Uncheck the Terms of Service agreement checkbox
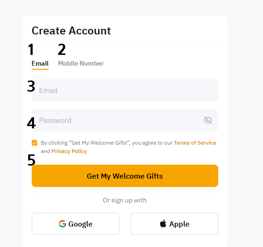263x247 pixels. pyautogui.click(x=35, y=143)
